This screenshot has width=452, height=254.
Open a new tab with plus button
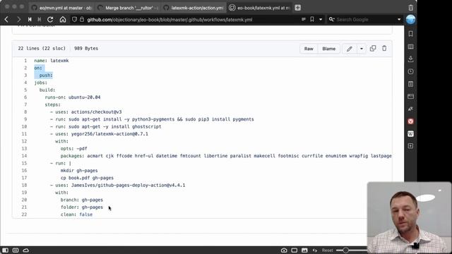(298, 8)
